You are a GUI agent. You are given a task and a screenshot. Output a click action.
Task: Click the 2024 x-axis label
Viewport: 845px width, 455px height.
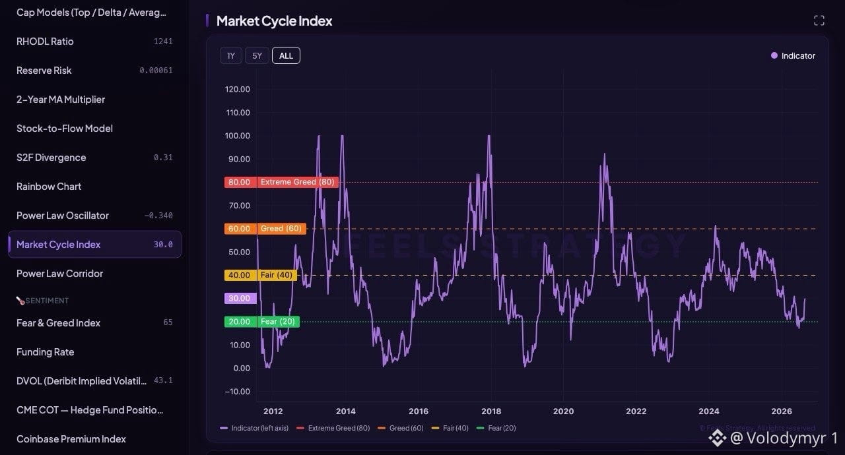709,411
